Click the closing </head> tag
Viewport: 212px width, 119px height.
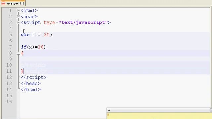30,84
